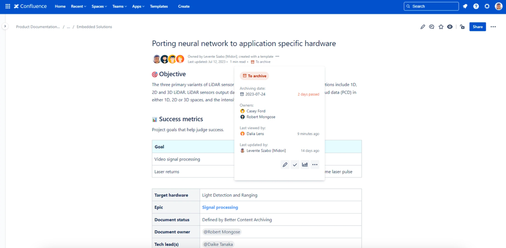Screen dimensions: 506x248
Task: Click the 2 days passed label
Action: 308,94
